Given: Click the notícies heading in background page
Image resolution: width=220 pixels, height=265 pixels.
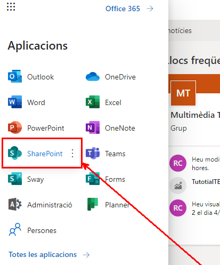Looking at the screenshot, I should click(x=180, y=31).
